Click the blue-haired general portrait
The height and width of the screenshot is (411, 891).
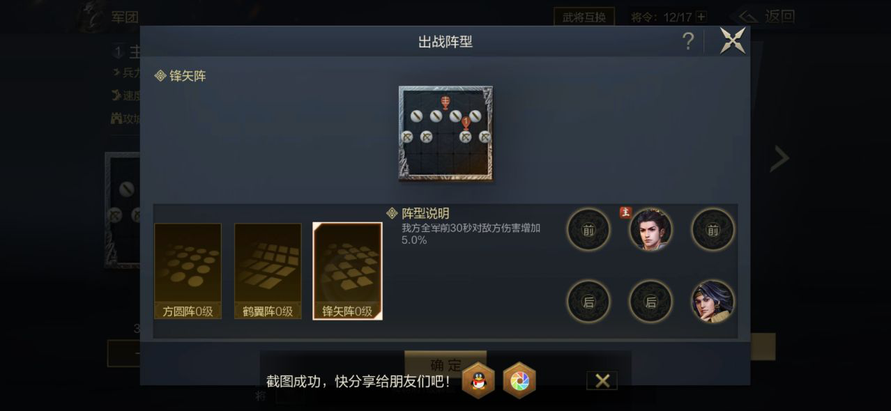coord(713,302)
